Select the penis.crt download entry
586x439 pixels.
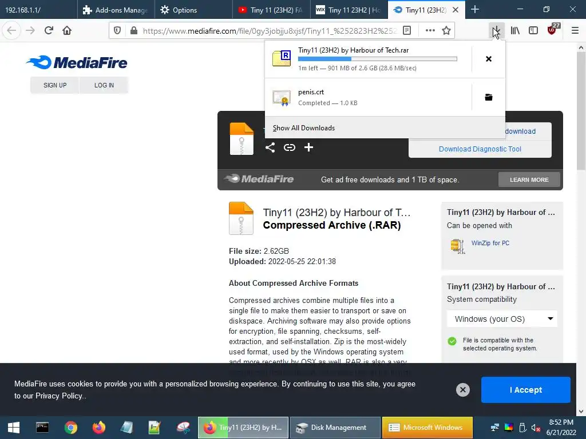coord(368,97)
